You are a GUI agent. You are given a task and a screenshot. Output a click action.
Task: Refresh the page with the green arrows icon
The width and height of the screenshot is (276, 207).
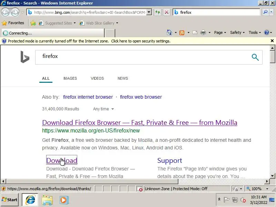click(158, 12)
